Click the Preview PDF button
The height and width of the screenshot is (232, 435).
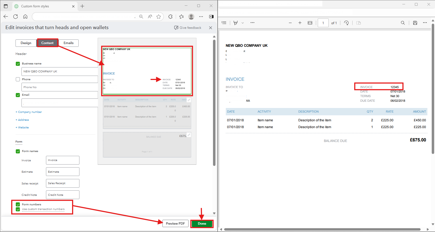pyautogui.click(x=175, y=224)
